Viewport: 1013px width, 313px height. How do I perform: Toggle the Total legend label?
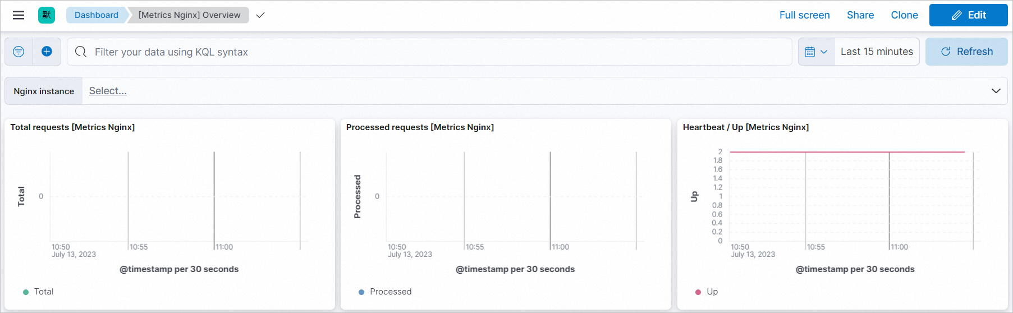[x=44, y=292]
